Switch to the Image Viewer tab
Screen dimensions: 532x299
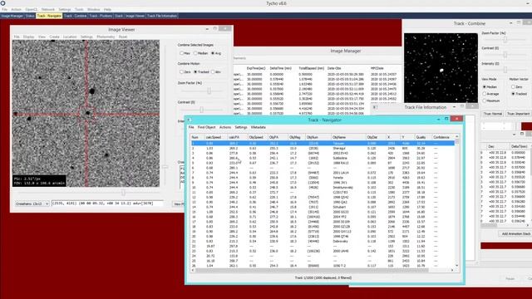tap(135, 16)
